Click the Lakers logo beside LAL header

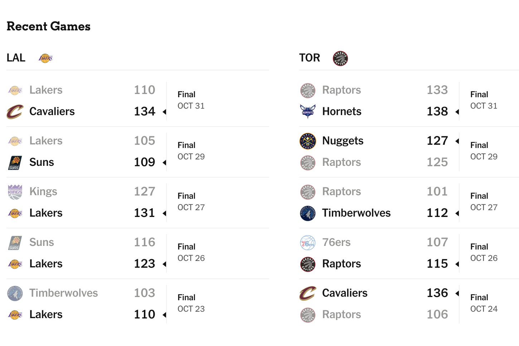45,58
